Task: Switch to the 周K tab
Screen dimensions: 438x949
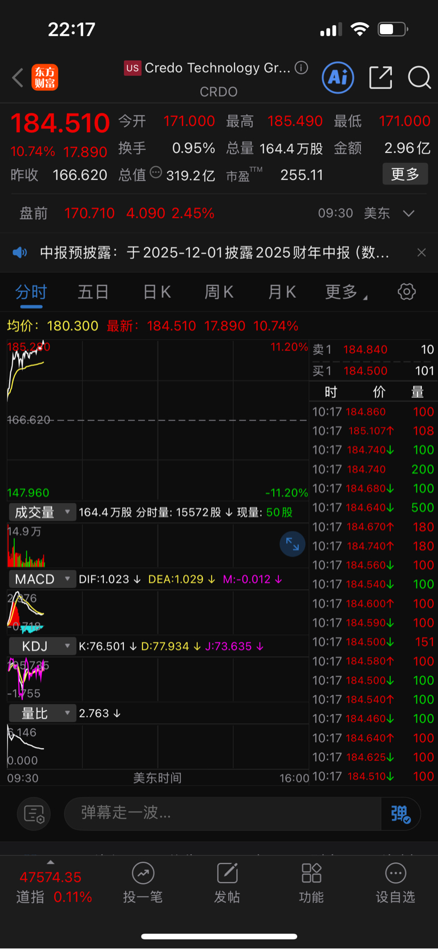Action: [219, 292]
